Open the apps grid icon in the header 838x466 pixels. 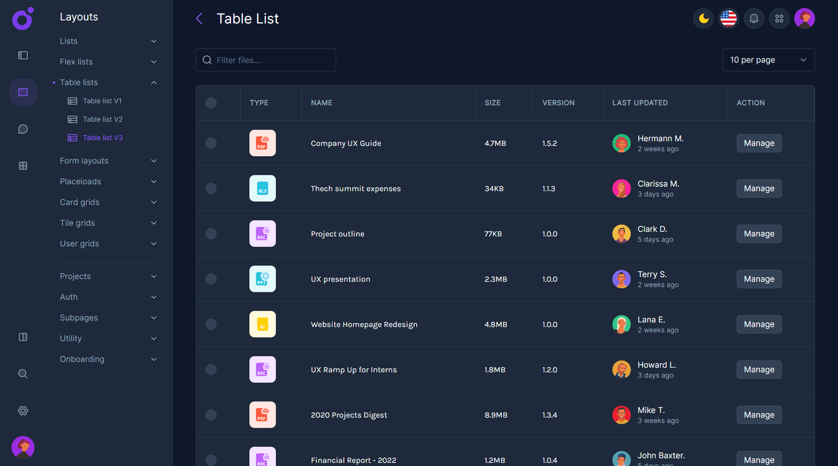[779, 18]
